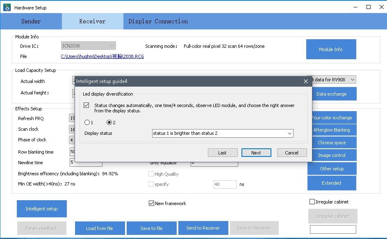
Task: Cancel the setup guide dialog
Action: point(291,152)
